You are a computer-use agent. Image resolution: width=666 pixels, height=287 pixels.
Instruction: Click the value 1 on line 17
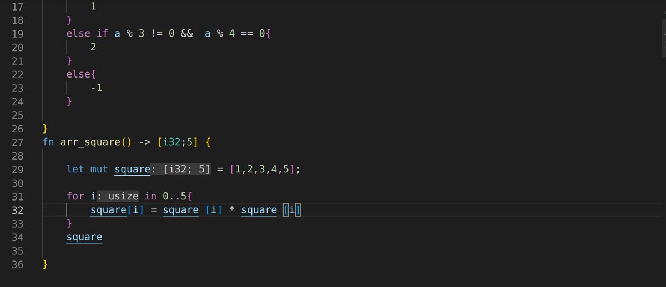pyautogui.click(x=93, y=7)
